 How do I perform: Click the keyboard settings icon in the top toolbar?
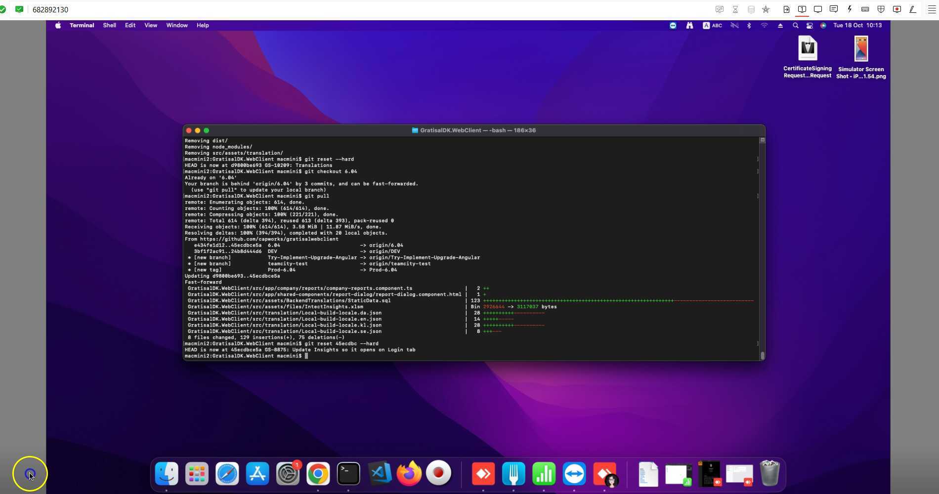click(x=865, y=9)
